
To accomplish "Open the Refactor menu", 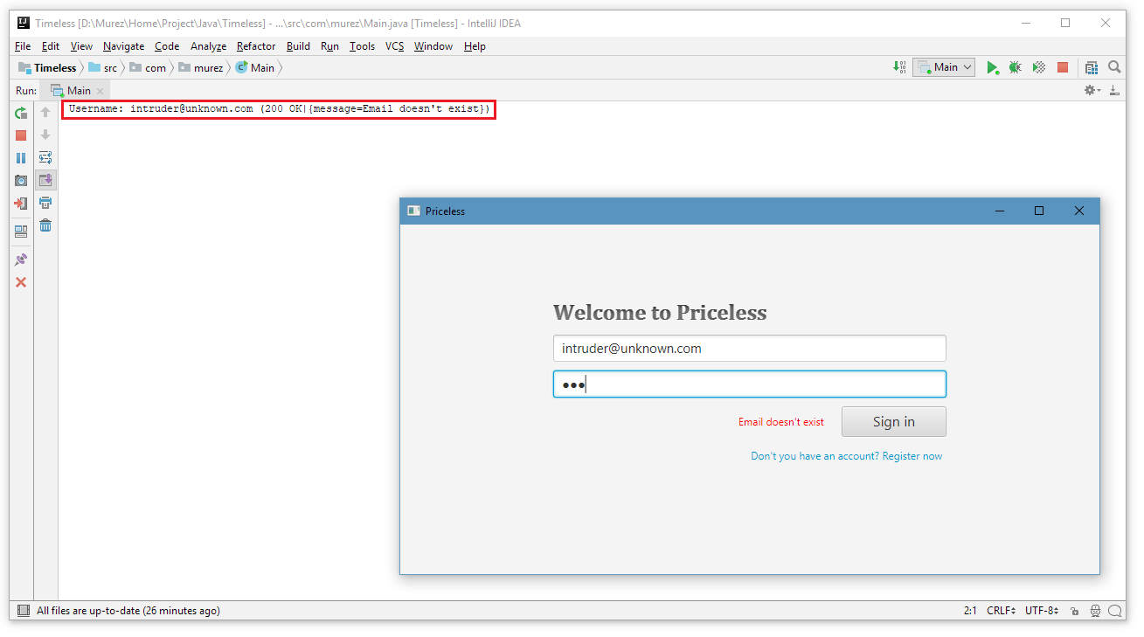I will point(256,46).
